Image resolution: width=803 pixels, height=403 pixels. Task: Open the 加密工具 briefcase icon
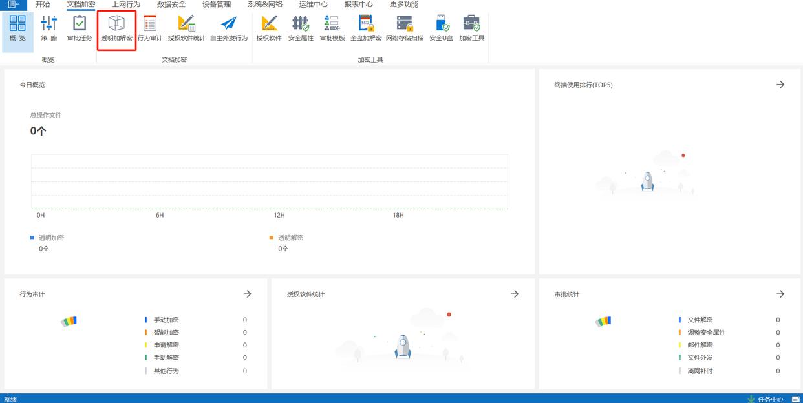pyautogui.click(x=472, y=29)
